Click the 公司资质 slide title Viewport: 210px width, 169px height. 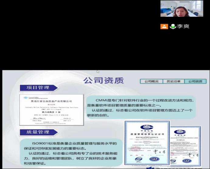click(104, 81)
